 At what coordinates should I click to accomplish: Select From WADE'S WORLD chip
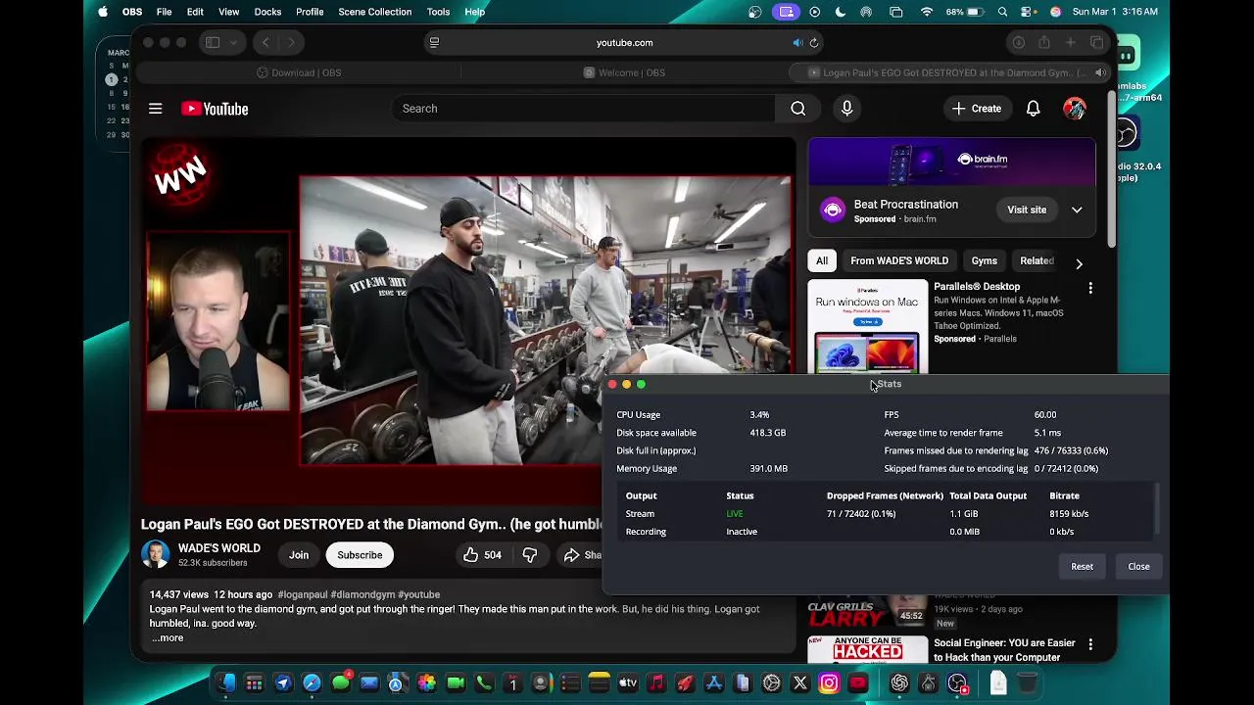(899, 260)
